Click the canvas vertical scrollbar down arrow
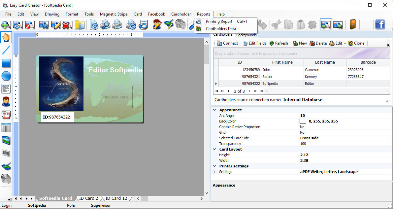 207,193
